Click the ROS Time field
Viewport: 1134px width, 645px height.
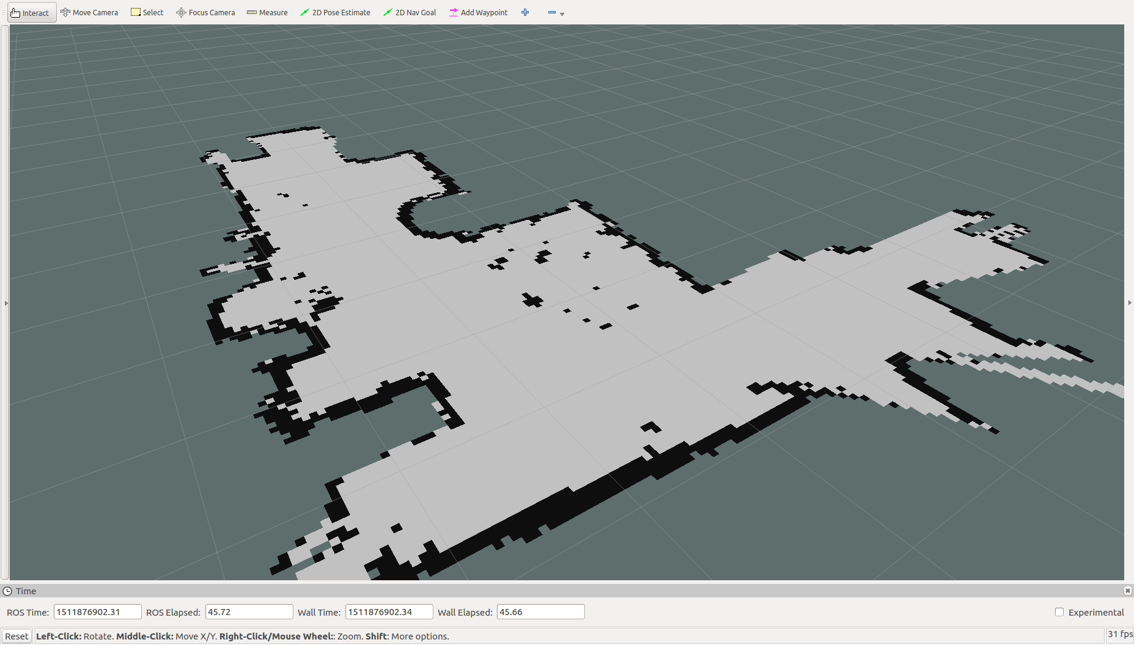tap(98, 612)
